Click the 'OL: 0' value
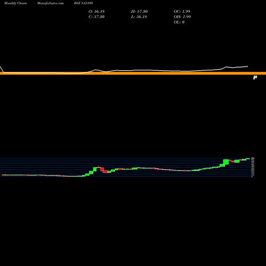This screenshot has height=266, width=266. click(x=179, y=22)
